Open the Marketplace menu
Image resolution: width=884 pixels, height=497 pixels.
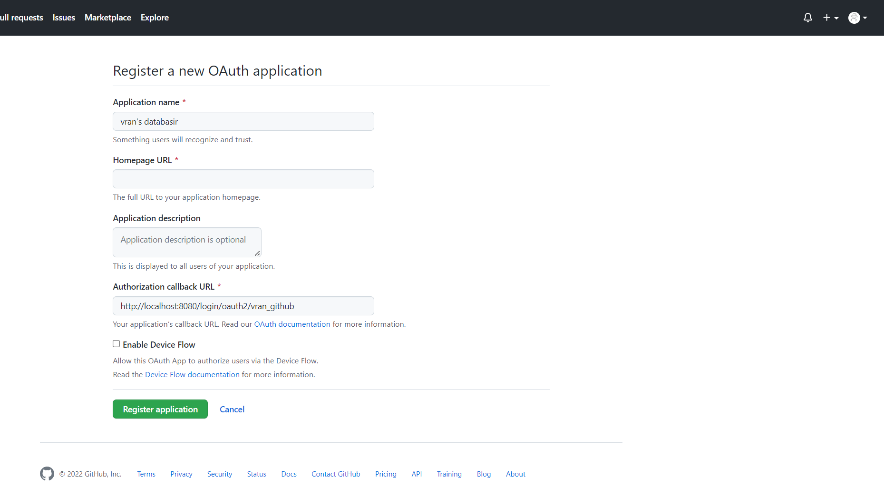(x=107, y=17)
